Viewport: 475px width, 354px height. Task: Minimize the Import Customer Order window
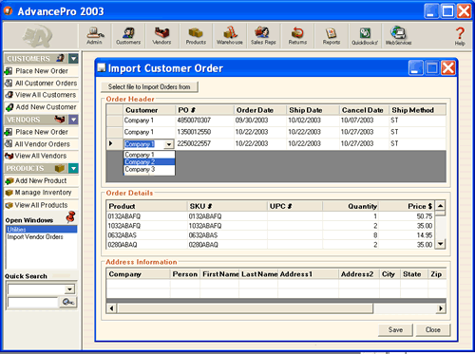click(416, 67)
